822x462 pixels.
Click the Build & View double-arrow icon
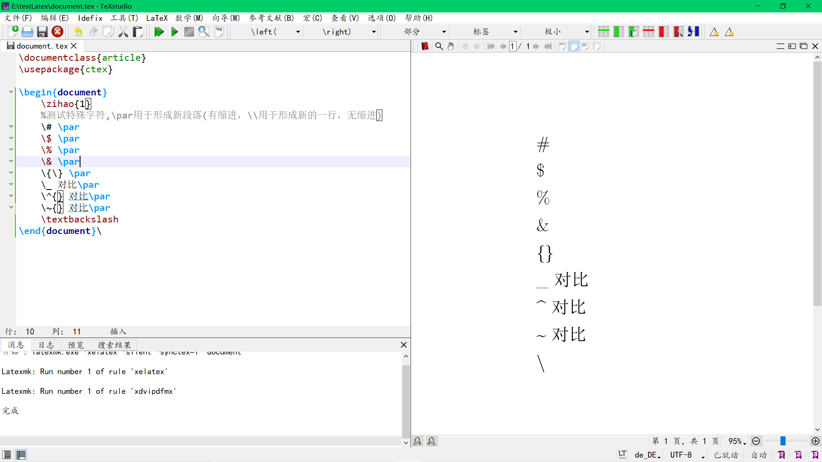[x=159, y=32]
